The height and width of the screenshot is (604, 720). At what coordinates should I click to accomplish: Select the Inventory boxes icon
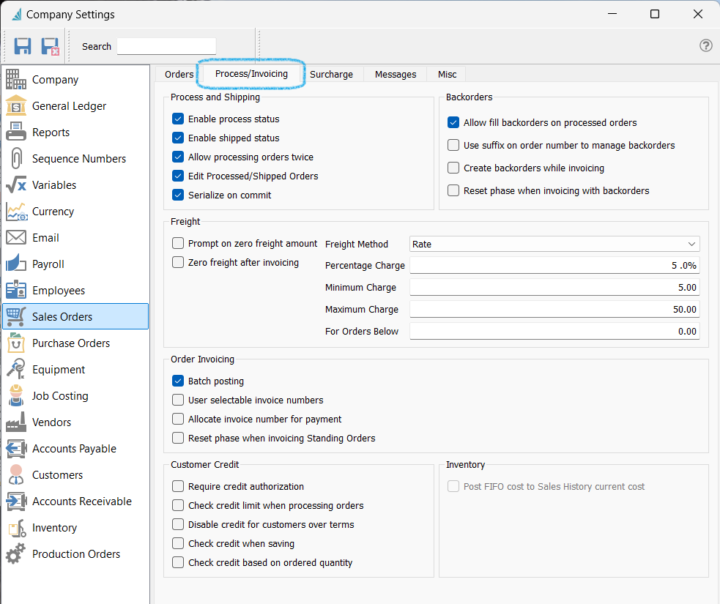click(17, 527)
